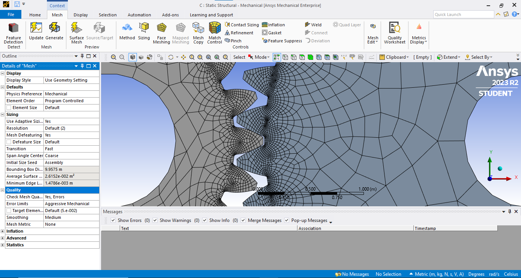Screen dimensions: 521x278
Task: Uncheck Show Warnings in Messages
Action: [155, 220]
